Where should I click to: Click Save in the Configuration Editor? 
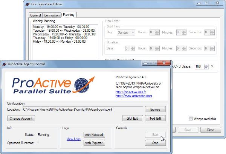pyautogui.click(x=188, y=130)
